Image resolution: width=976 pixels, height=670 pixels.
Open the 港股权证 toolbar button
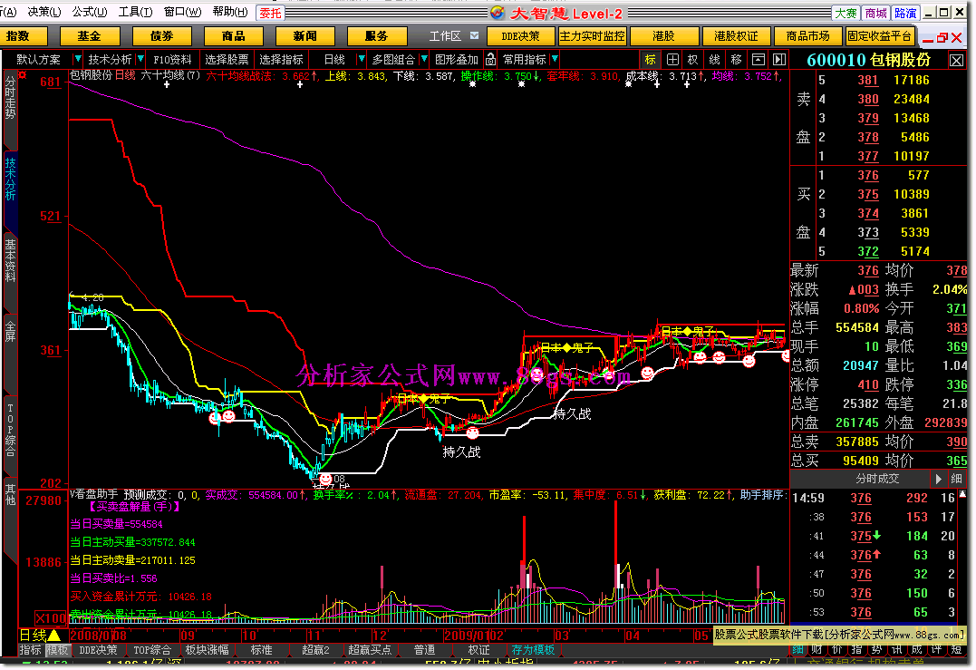[737, 36]
